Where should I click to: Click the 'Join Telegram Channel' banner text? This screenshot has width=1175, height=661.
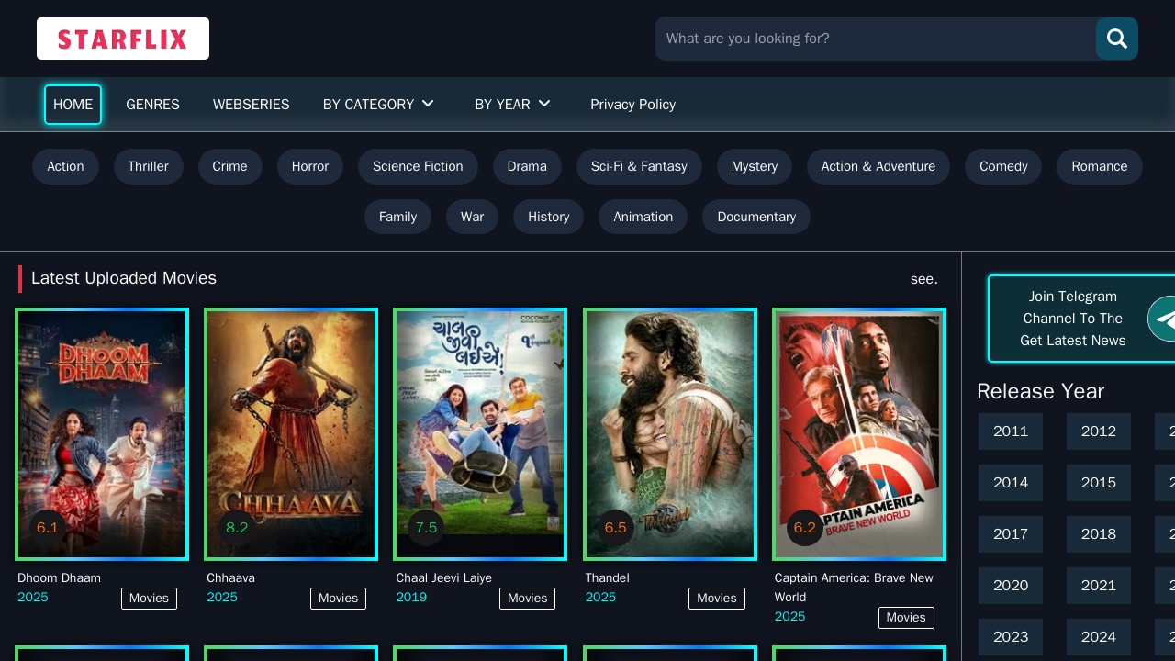tap(1073, 319)
